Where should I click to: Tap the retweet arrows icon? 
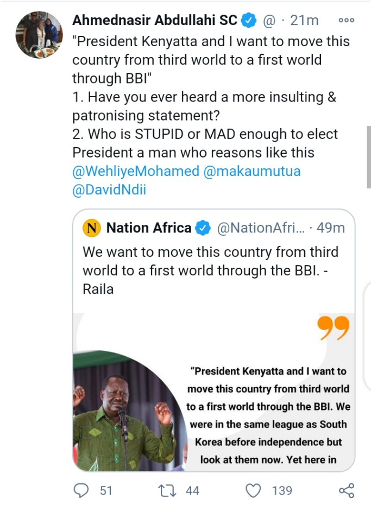[x=167, y=490]
